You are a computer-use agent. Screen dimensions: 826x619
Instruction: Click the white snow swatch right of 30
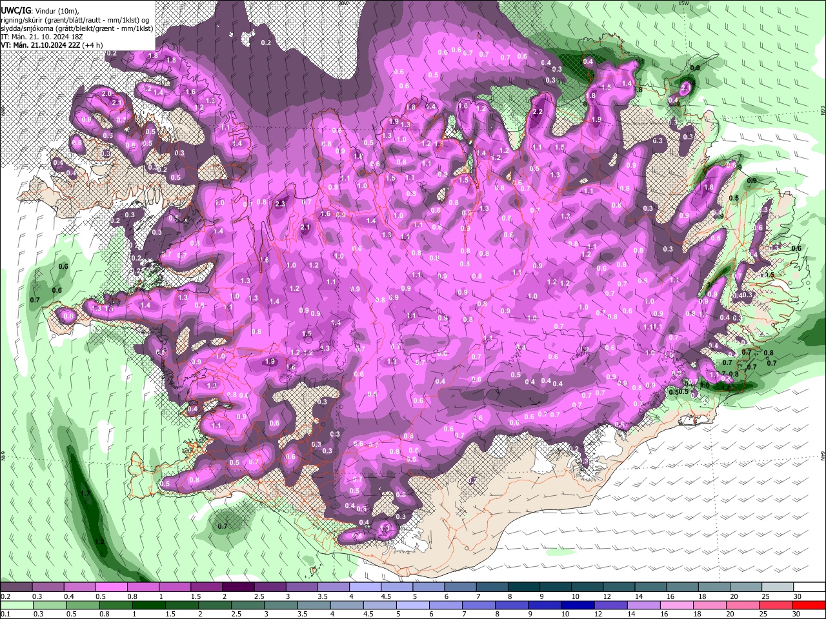pos(809,587)
